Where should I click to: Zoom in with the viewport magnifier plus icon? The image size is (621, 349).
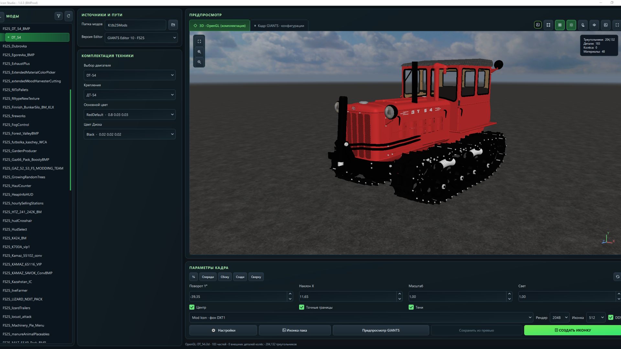[199, 52]
